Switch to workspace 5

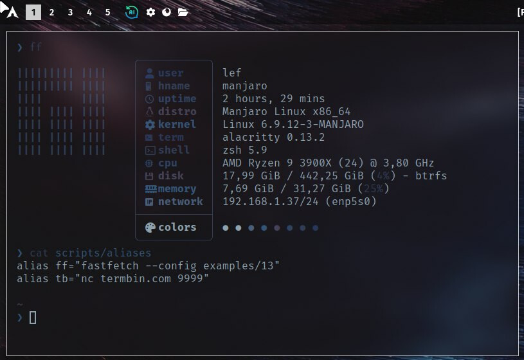tap(107, 12)
